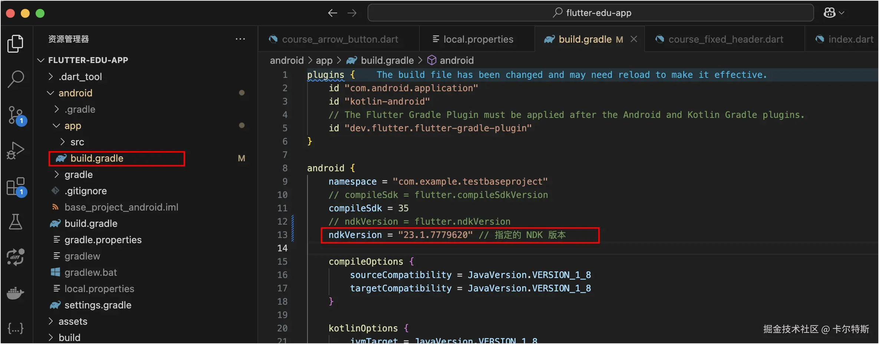Open the curly braces JSON view icon

[16, 328]
